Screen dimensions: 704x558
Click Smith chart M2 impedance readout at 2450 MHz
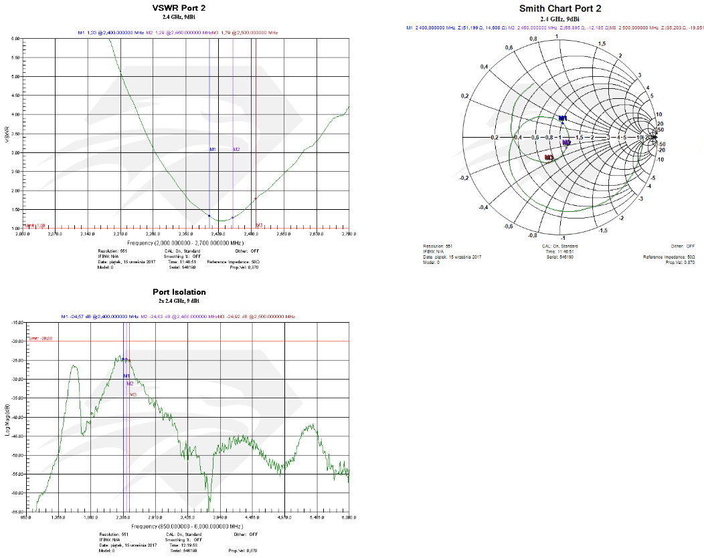click(559, 28)
